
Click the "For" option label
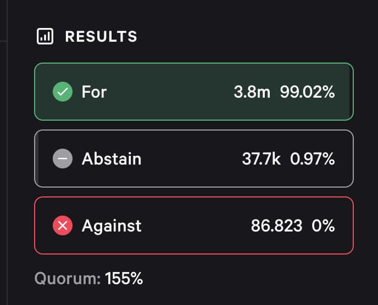(x=94, y=92)
